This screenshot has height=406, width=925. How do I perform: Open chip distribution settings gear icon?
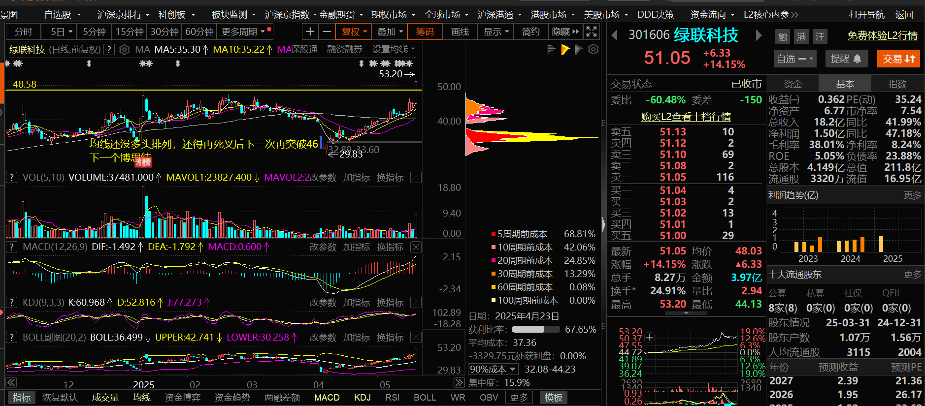click(594, 49)
